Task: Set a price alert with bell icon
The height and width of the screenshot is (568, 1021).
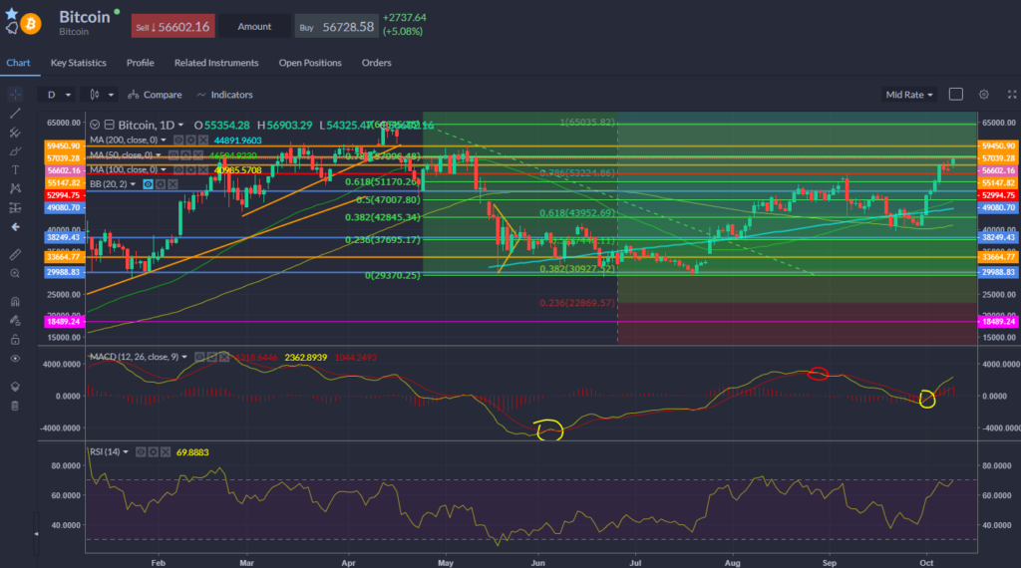Action: 11,28
